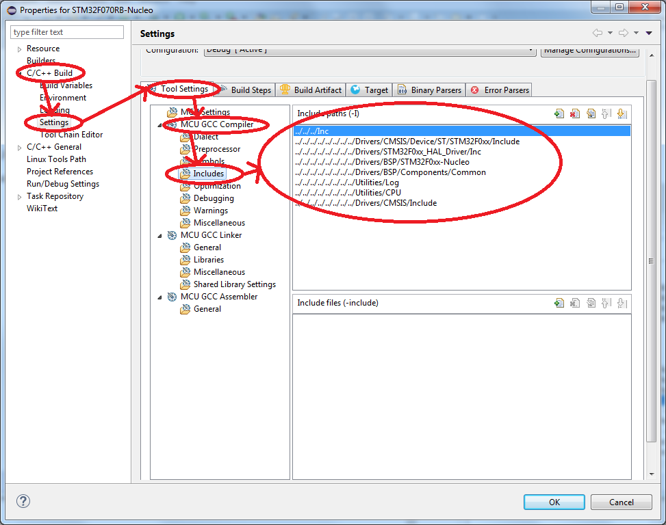
Task: Select Debugging under MCU GCC Compiler
Action: coord(214,198)
